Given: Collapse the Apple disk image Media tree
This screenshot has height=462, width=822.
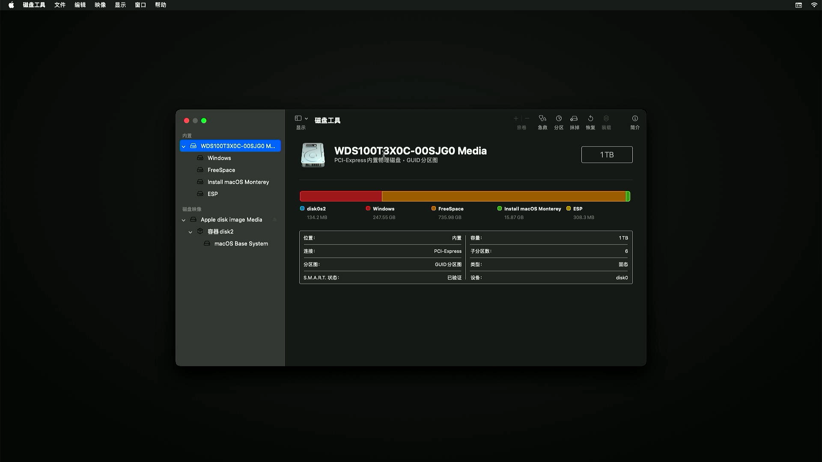Looking at the screenshot, I should (184, 220).
